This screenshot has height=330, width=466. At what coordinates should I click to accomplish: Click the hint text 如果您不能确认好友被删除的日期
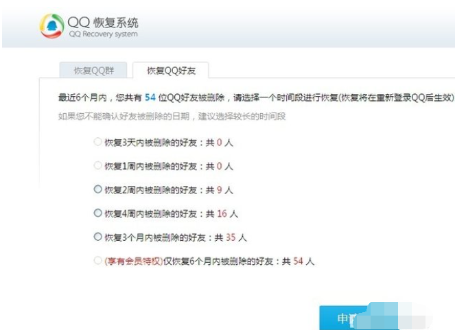point(124,116)
